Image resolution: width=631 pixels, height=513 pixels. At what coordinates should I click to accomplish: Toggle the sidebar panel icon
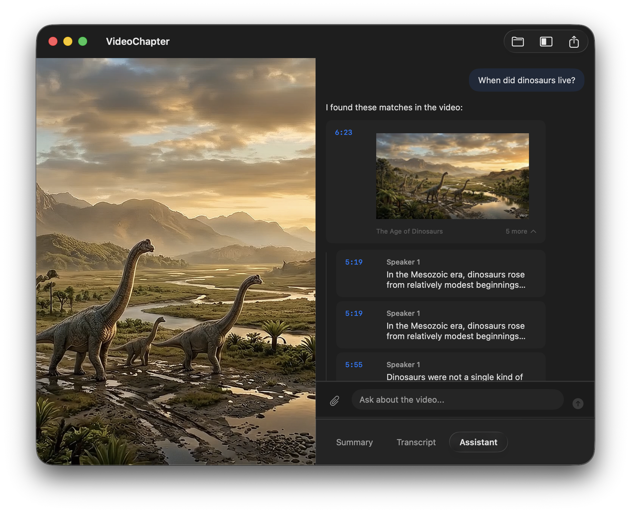coord(546,42)
